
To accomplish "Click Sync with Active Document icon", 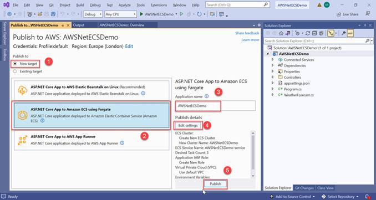I will tap(308, 33).
